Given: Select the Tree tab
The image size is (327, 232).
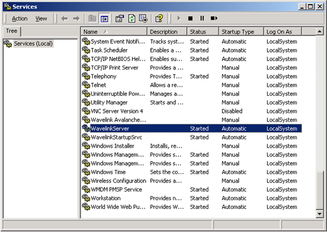Looking at the screenshot, I should (x=11, y=31).
